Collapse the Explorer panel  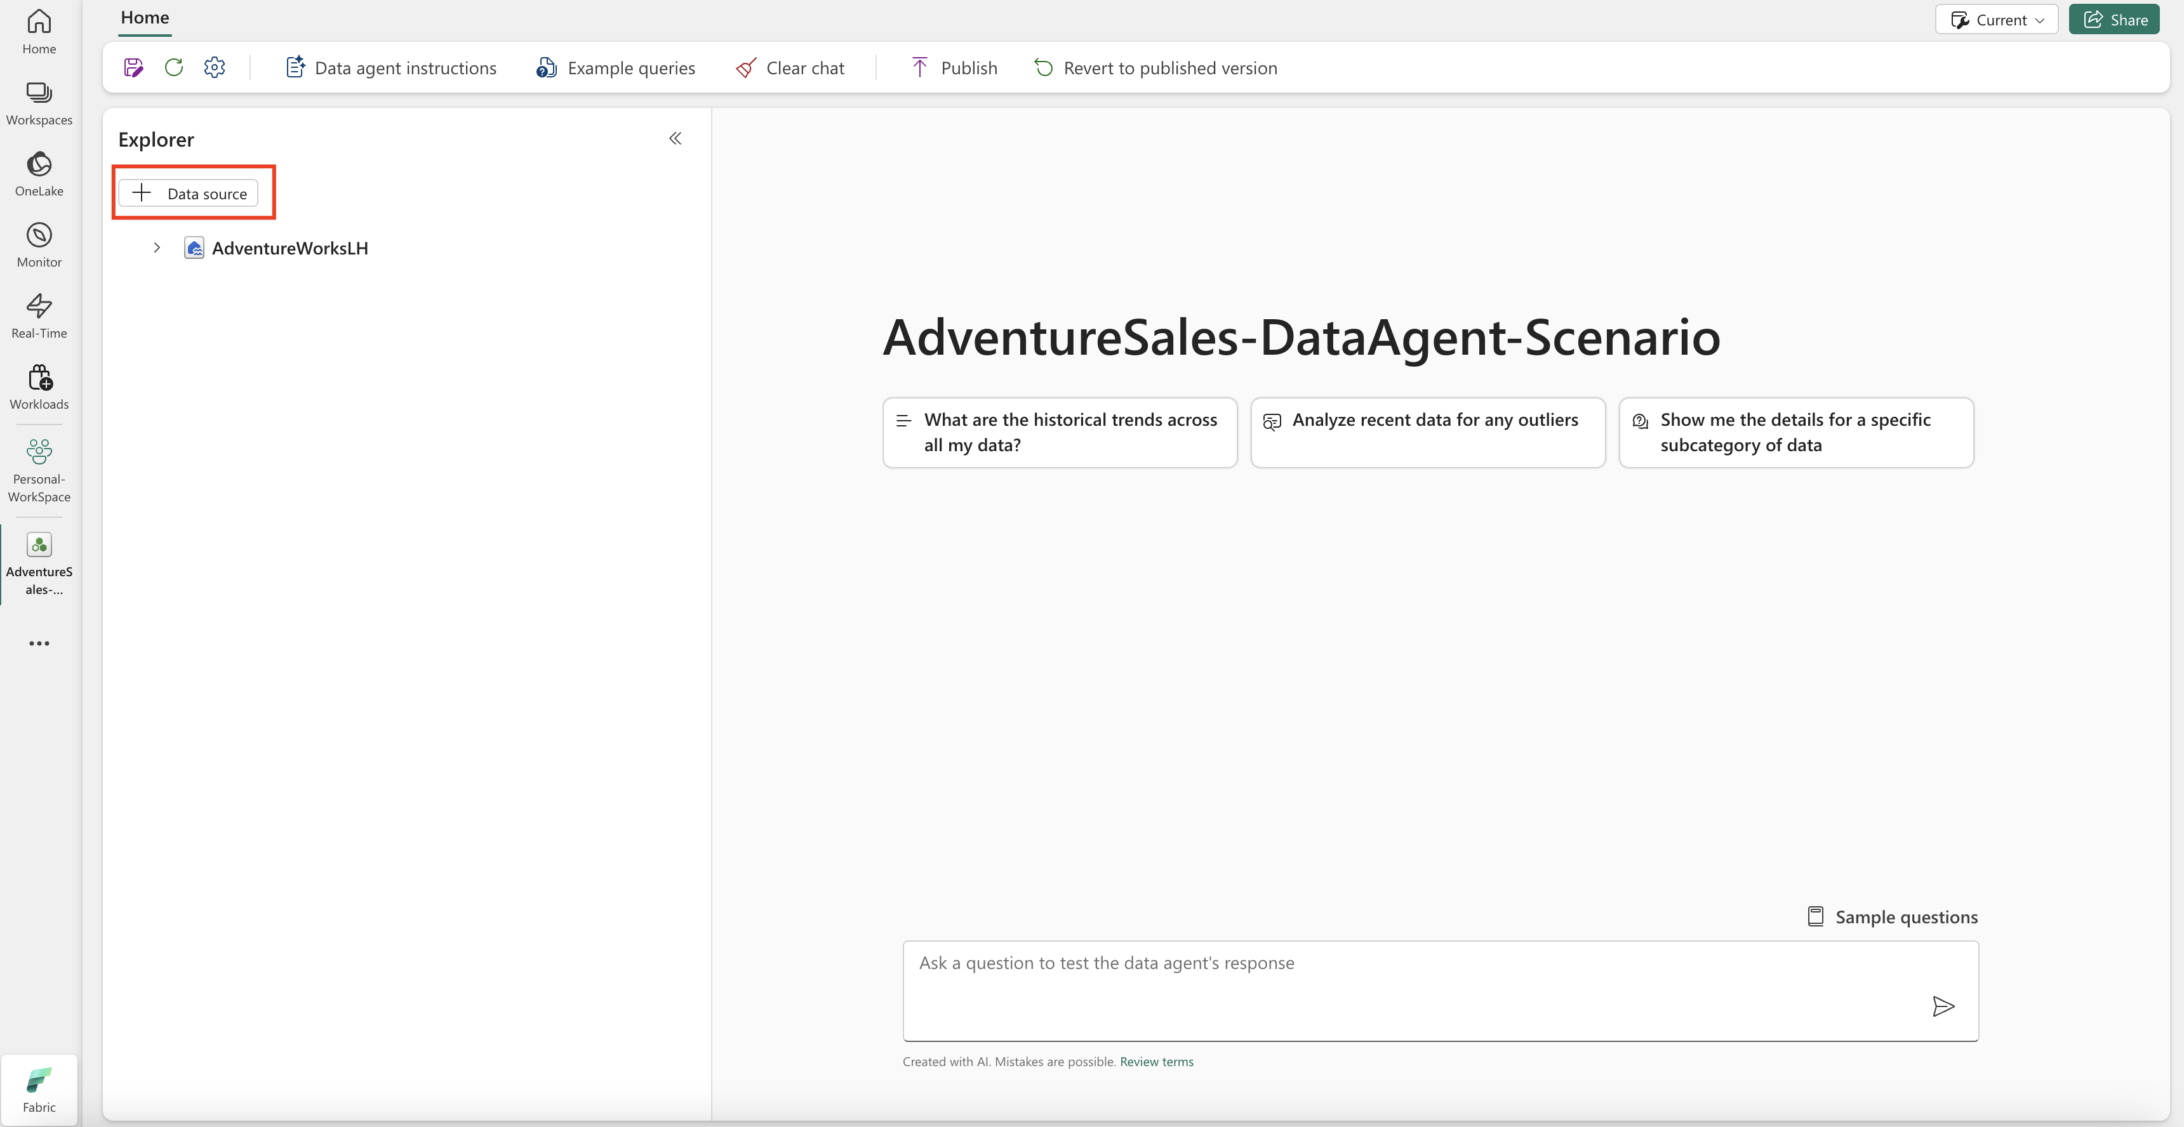[x=675, y=138]
